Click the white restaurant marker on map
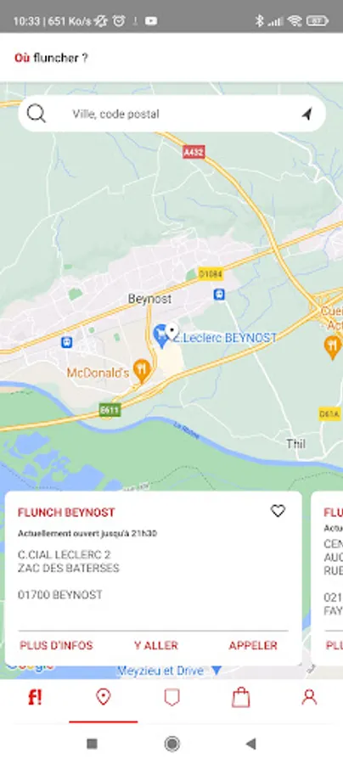Image resolution: width=343 pixels, height=764 pixels. pyautogui.click(x=172, y=331)
